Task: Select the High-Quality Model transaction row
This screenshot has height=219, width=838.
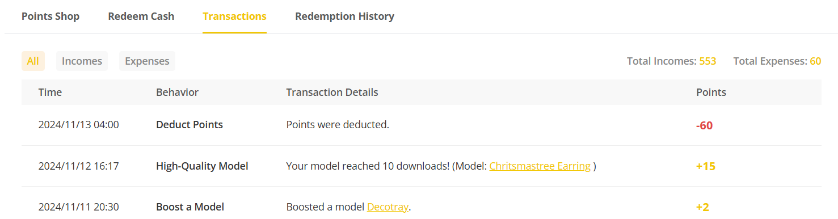Action: click(422, 166)
